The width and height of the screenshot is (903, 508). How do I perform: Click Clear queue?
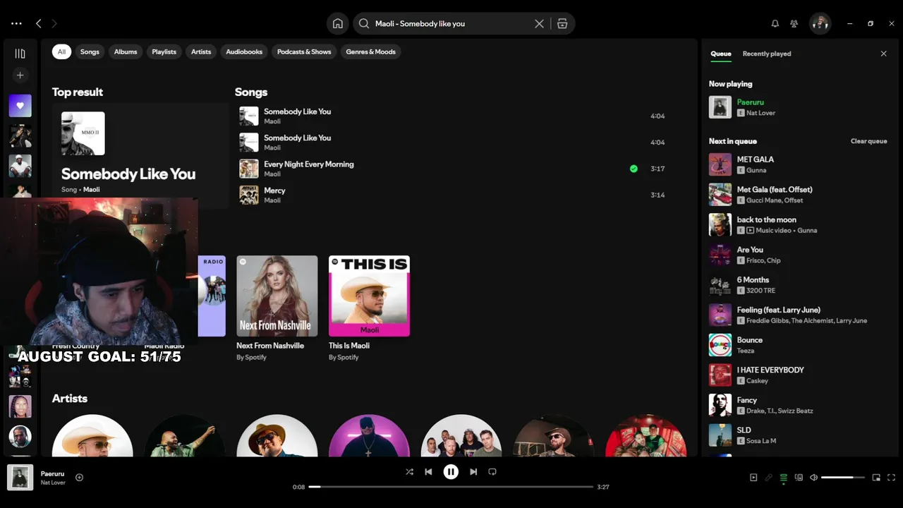(x=868, y=141)
